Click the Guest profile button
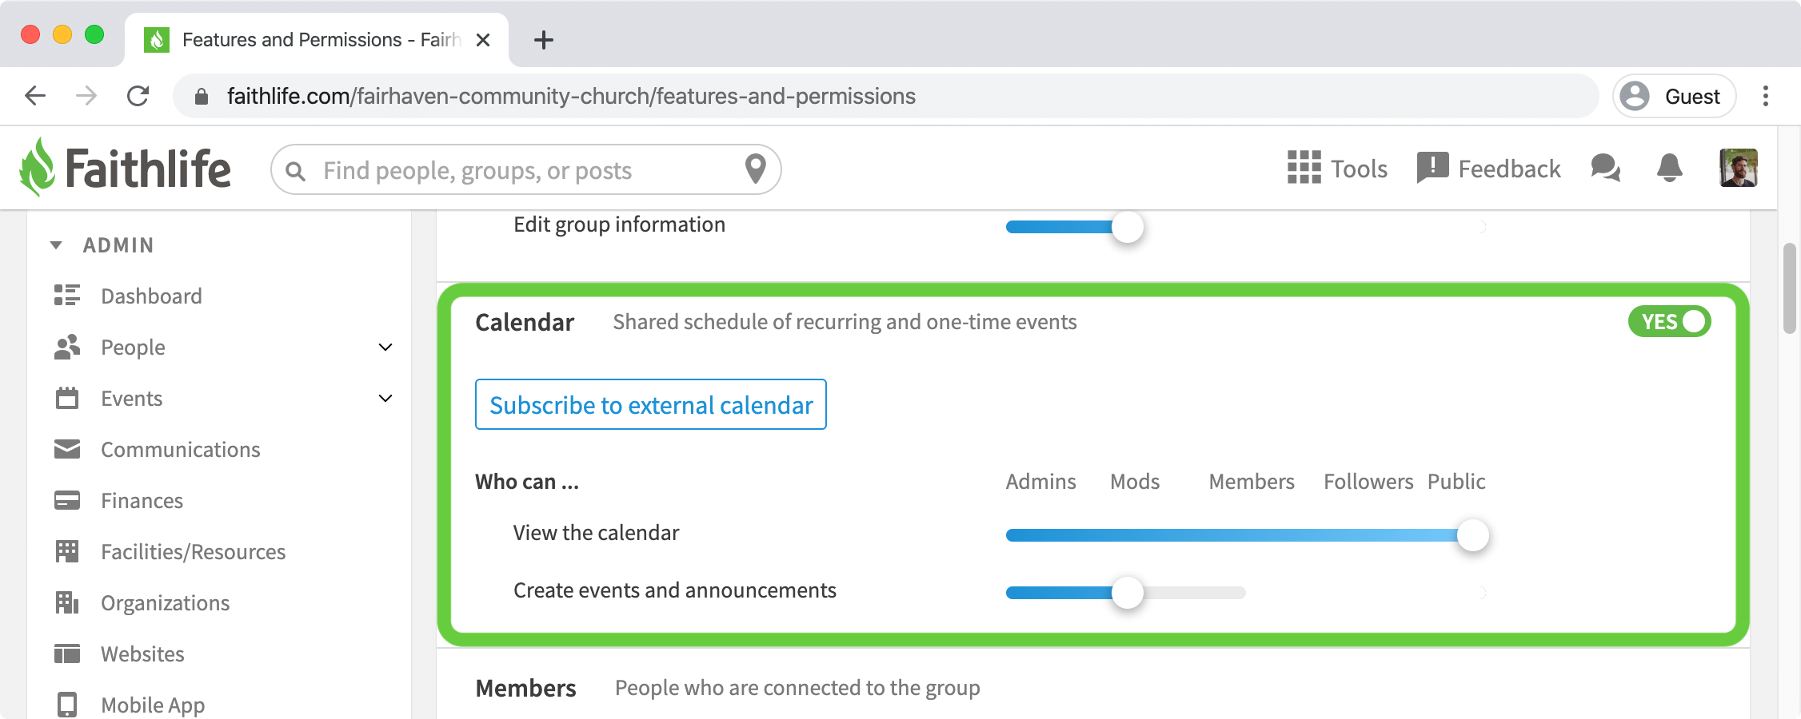Viewport: 1801px width, 719px height. click(x=1675, y=96)
